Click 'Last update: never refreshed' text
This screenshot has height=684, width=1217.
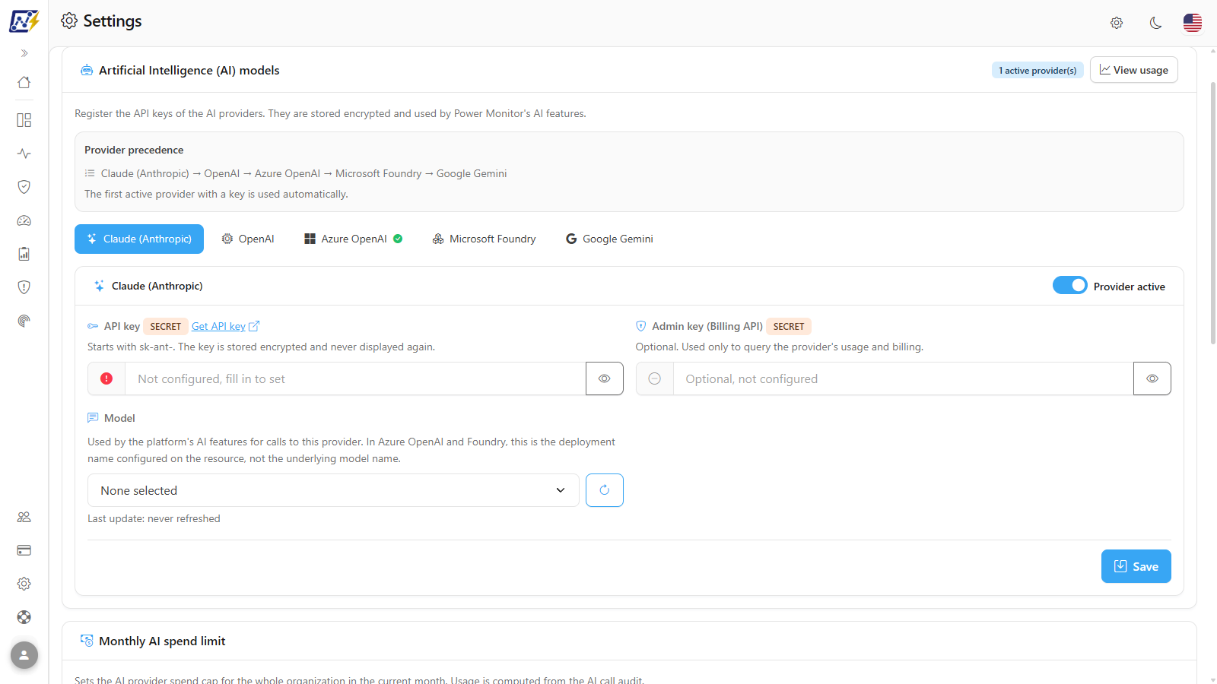pyautogui.click(x=154, y=518)
